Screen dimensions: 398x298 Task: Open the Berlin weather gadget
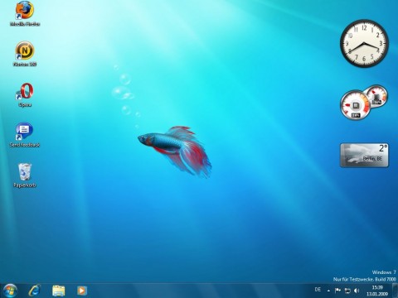tap(364, 155)
